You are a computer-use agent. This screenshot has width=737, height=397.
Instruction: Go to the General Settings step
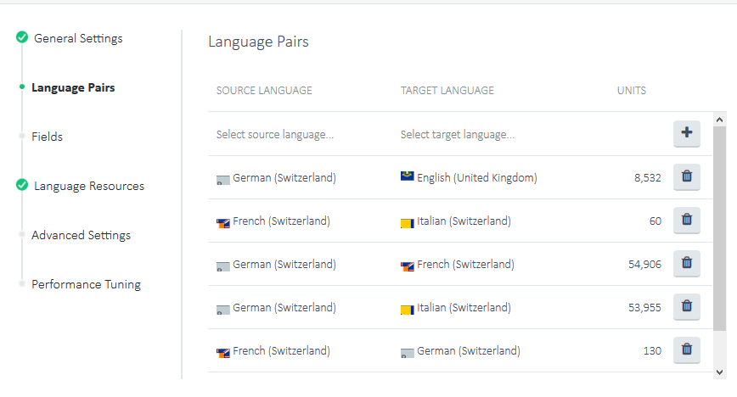pos(78,38)
